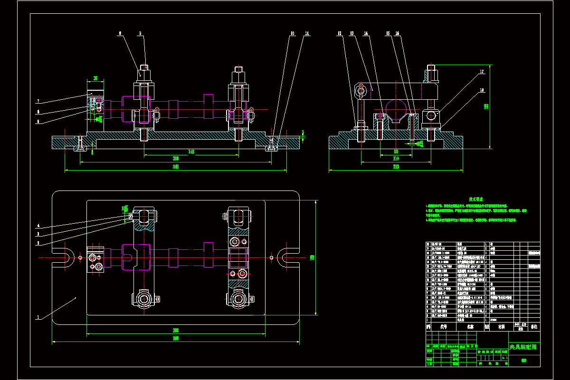Click part balloon number 15

388,34
